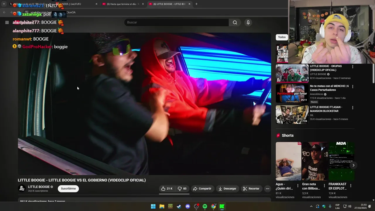Start voice search with the microphone icon
Image resolution: width=375 pixels, height=211 pixels.
click(x=248, y=22)
